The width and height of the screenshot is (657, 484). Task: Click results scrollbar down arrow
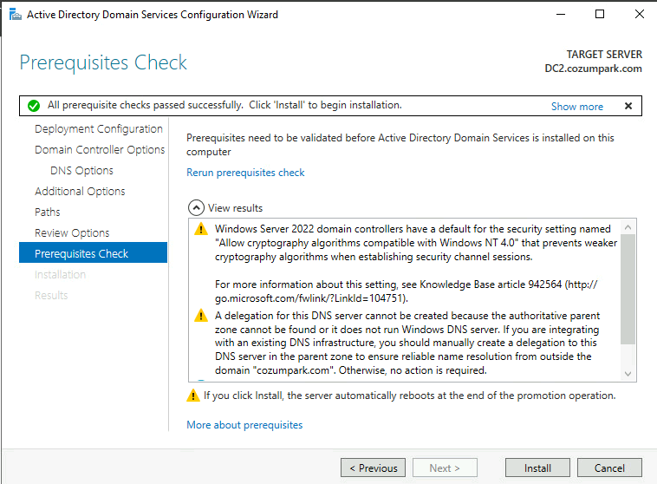click(x=628, y=374)
